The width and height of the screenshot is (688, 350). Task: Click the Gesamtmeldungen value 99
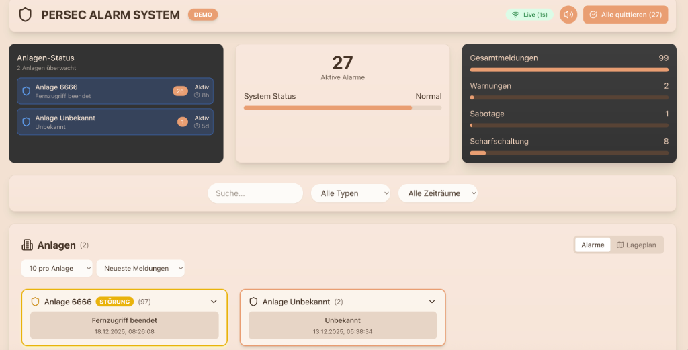(663, 58)
